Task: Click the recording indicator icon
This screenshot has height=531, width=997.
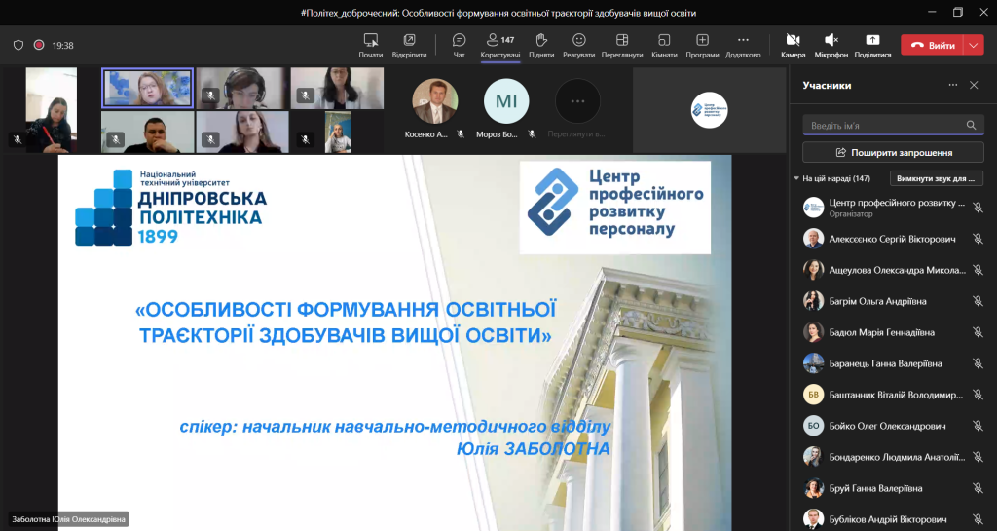Action: click(x=39, y=45)
